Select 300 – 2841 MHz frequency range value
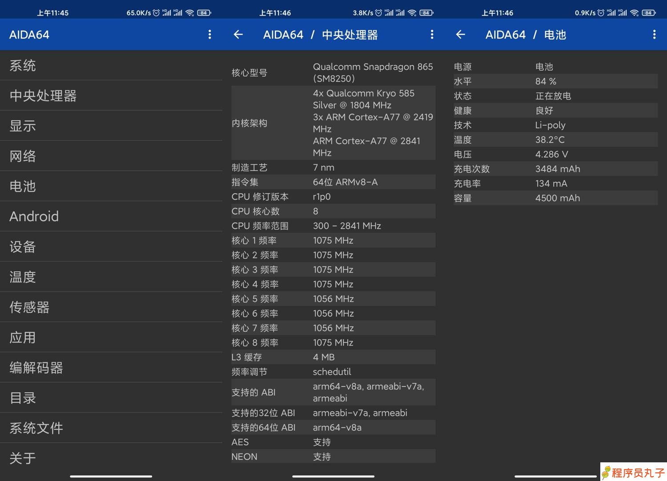Screen dimensions: 667x481 pyautogui.click(x=347, y=226)
